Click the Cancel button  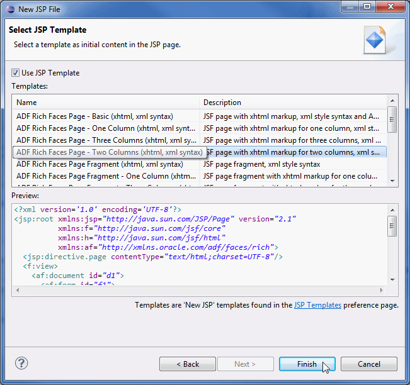[x=368, y=364]
